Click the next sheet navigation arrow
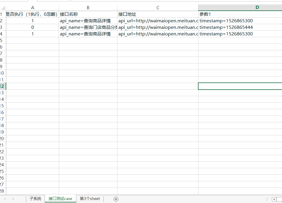This screenshot has height=203, width=282. tap(13, 199)
